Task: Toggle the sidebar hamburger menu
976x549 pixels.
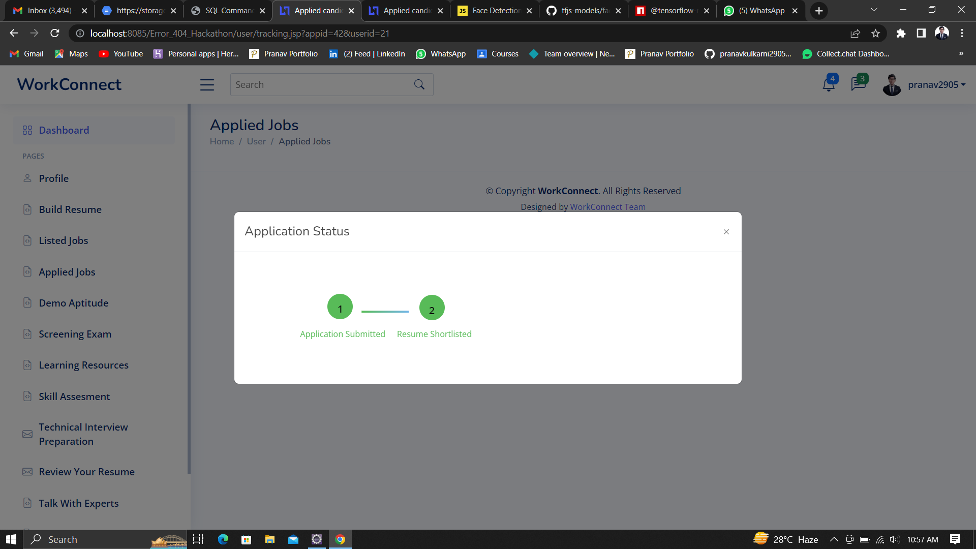Action: [207, 85]
